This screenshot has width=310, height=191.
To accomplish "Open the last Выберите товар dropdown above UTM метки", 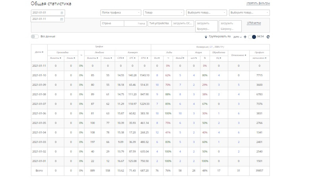I will (249, 13).
